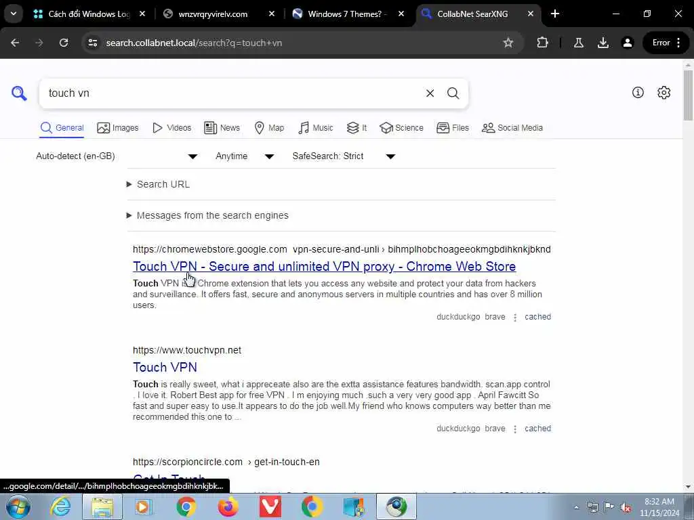View site information icon in address bar

pos(92,43)
